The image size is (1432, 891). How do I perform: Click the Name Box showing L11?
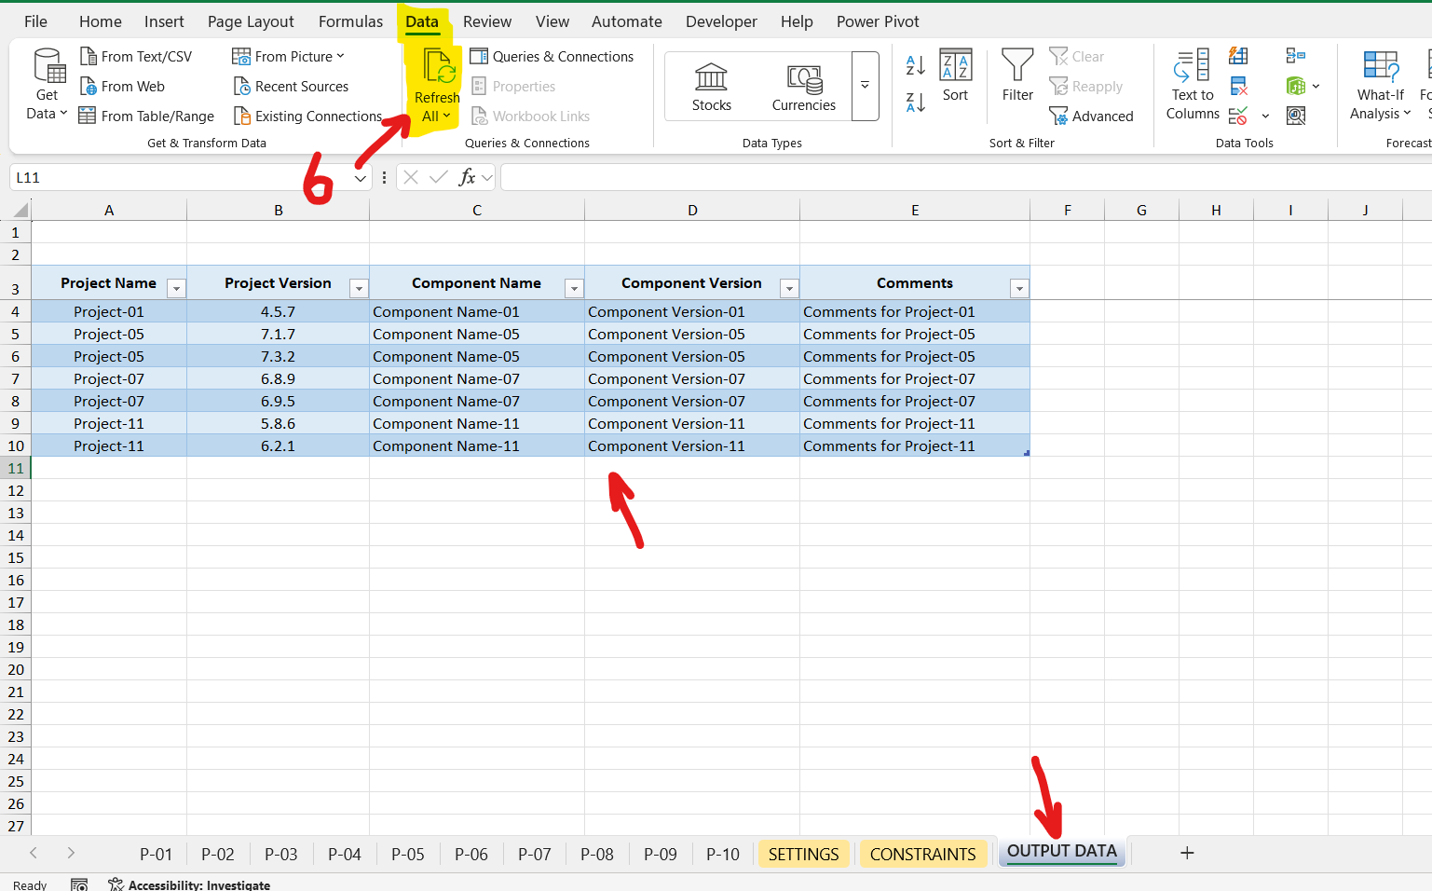(x=182, y=178)
